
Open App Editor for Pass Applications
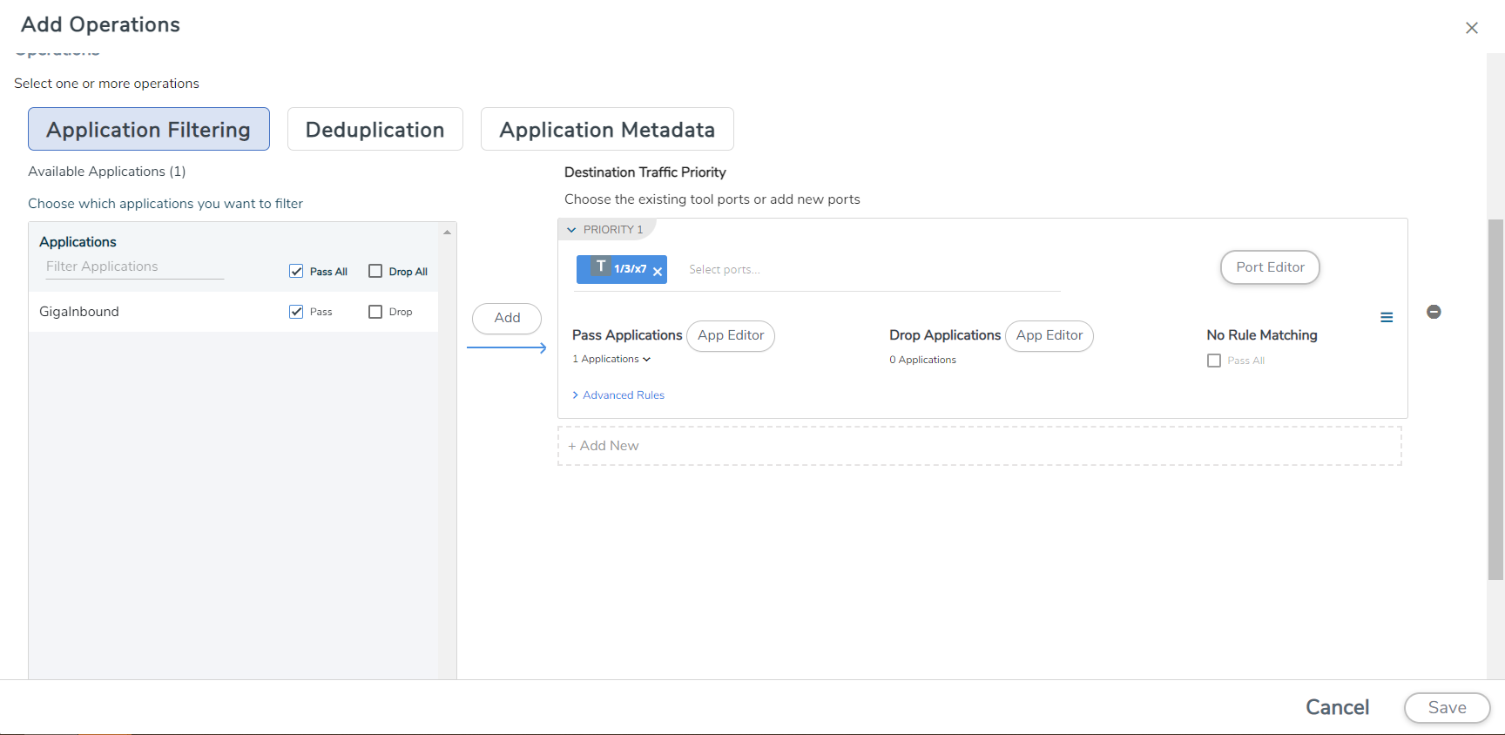coord(731,335)
